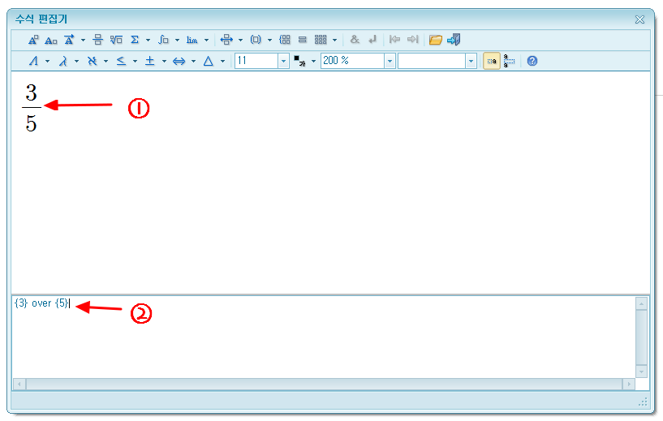This screenshot has height=421, width=663.
Task: Expand the double arrow dropdown
Action: click(193, 62)
